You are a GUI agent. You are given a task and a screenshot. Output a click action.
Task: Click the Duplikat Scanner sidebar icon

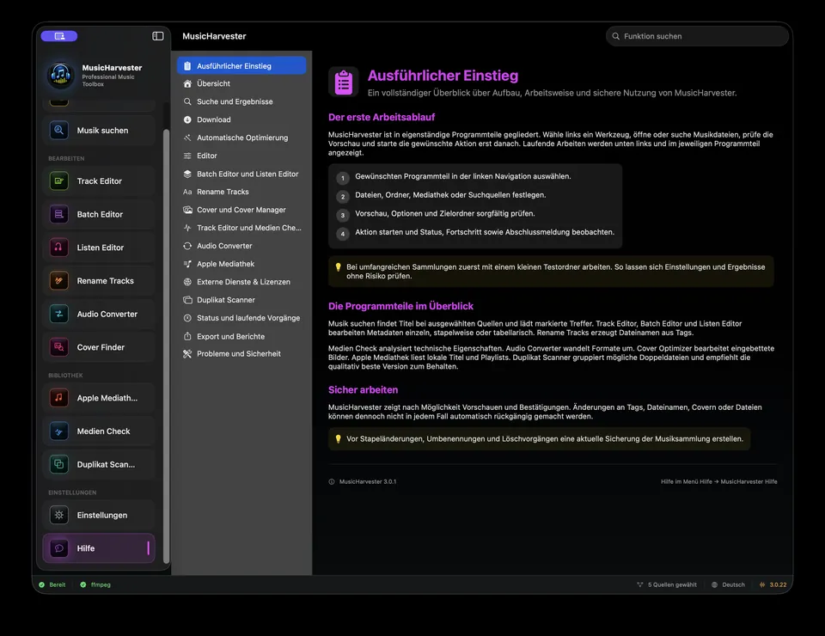(59, 464)
